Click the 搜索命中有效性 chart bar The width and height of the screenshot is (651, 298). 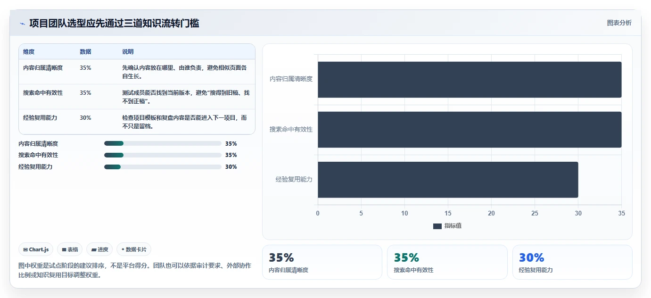470,130
